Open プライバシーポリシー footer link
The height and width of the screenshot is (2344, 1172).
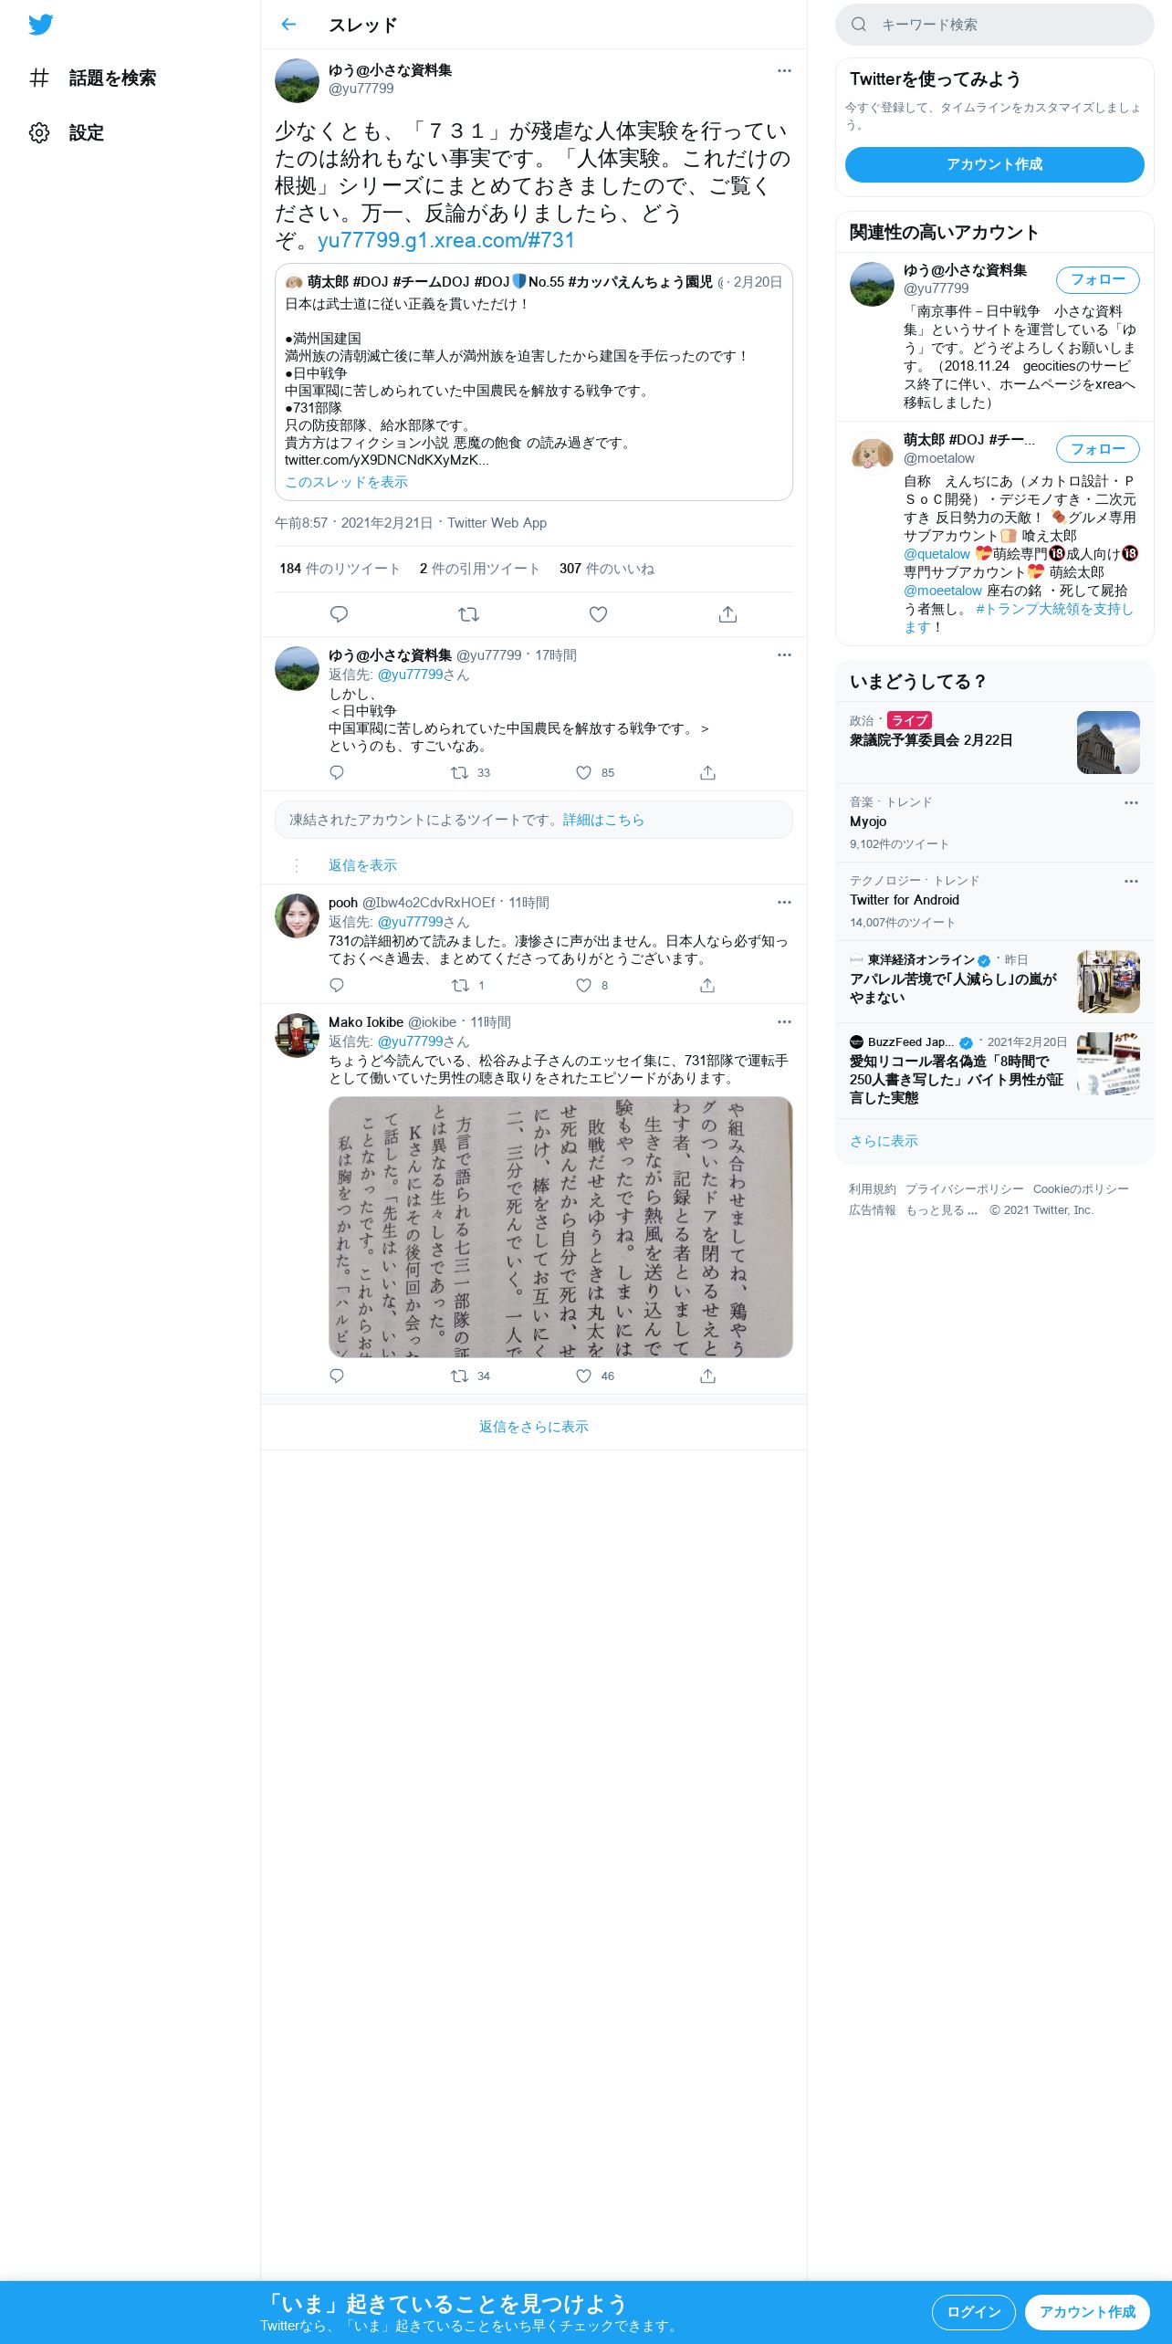(965, 1189)
